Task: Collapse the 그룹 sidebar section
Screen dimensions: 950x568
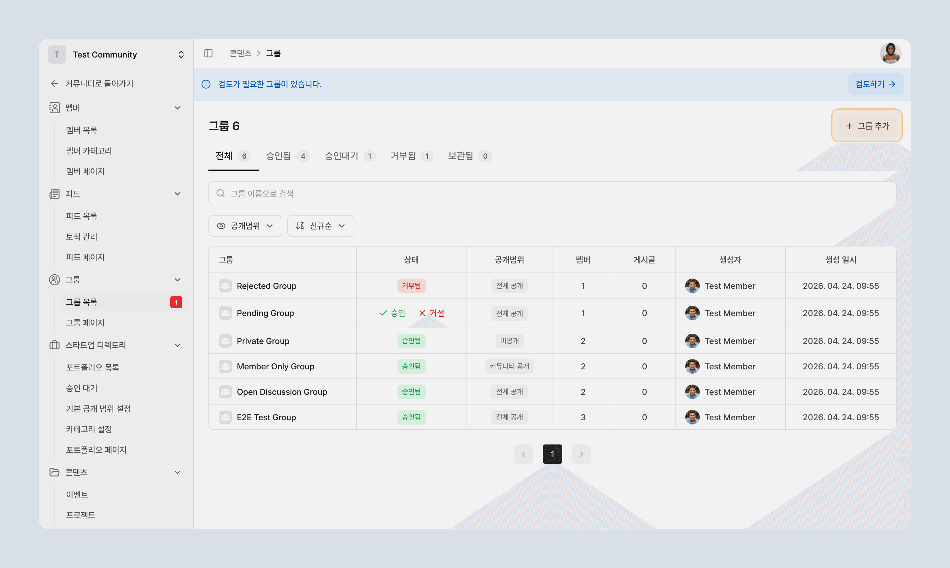Action: (178, 280)
